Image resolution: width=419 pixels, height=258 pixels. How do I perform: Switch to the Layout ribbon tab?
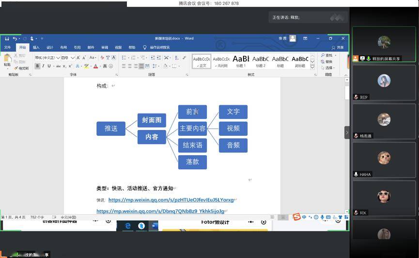coord(63,48)
